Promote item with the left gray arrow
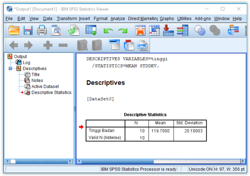 click(14, 45)
